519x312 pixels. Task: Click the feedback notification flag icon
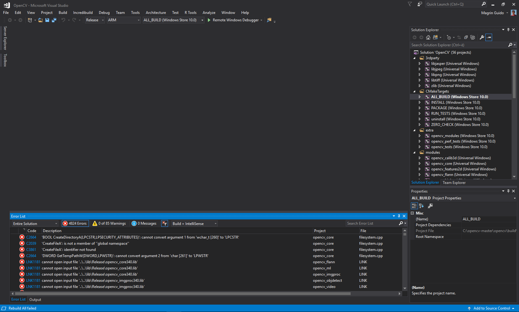point(420,4)
